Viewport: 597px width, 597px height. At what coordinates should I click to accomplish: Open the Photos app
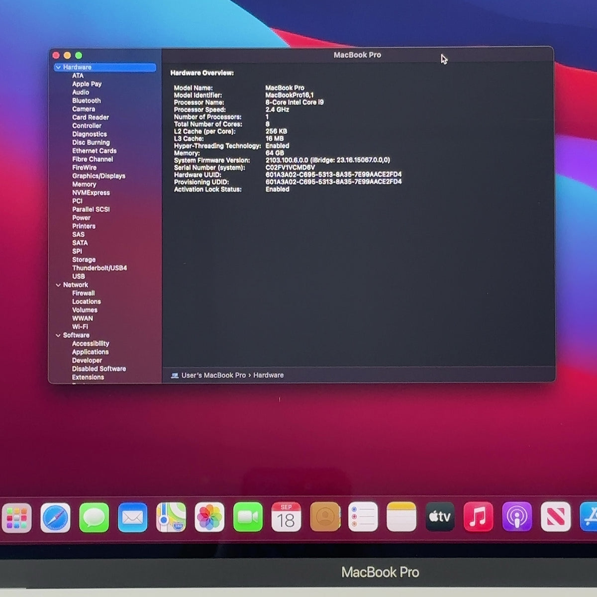pyautogui.click(x=209, y=517)
